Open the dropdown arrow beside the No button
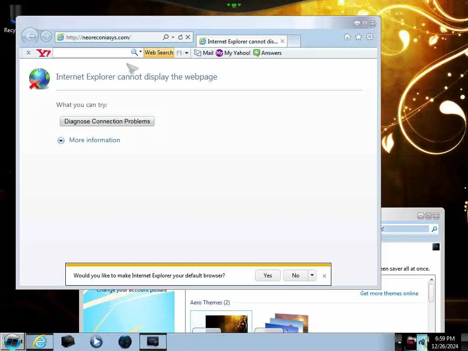 (x=312, y=276)
